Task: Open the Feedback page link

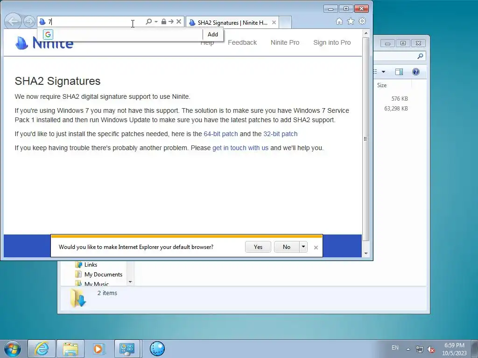Action: pos(242,42)
